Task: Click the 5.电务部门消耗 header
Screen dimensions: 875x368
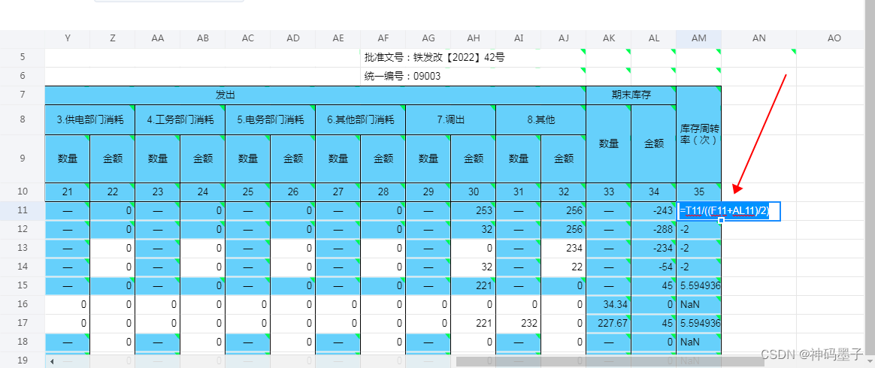Action: (x=270, y=120)
